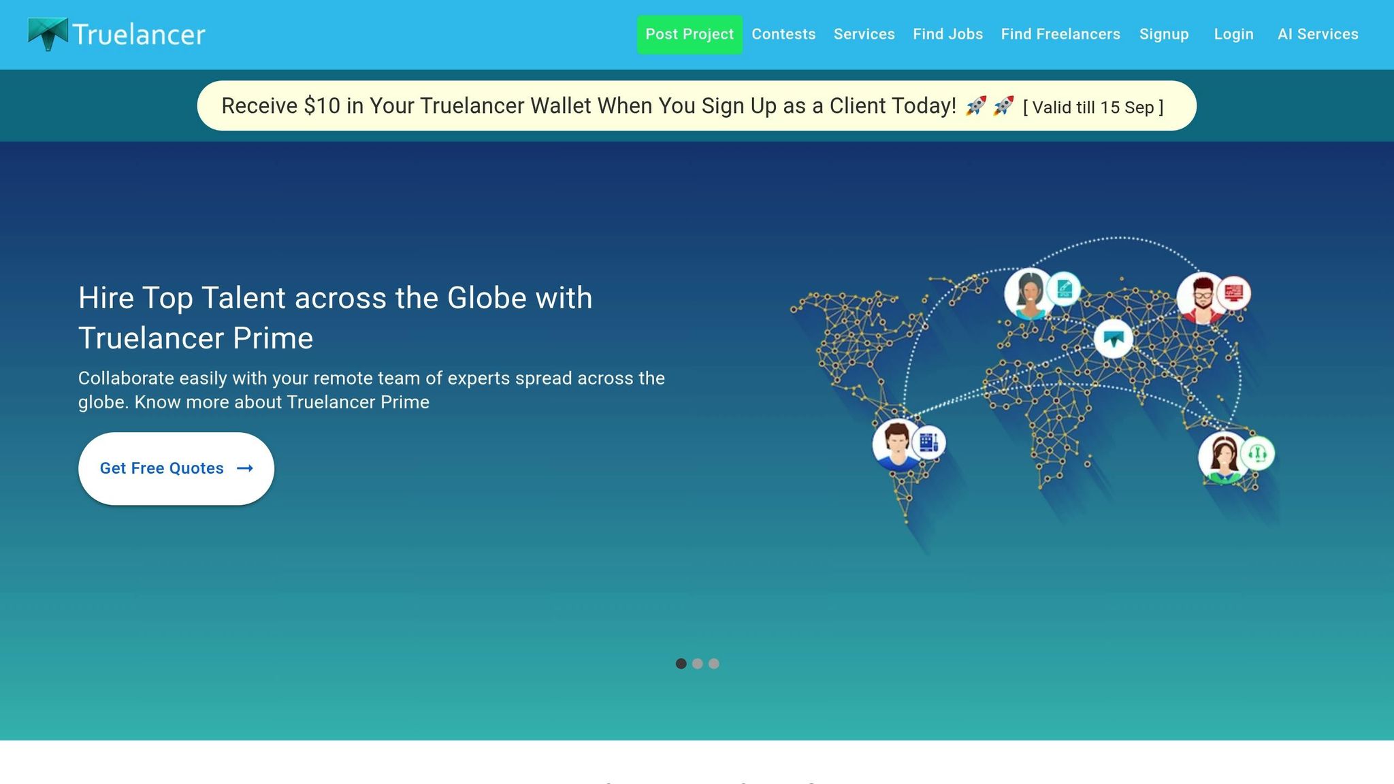1394x784 pixels.
Task: Click the male avatar over South America
Action: (896, 444)
